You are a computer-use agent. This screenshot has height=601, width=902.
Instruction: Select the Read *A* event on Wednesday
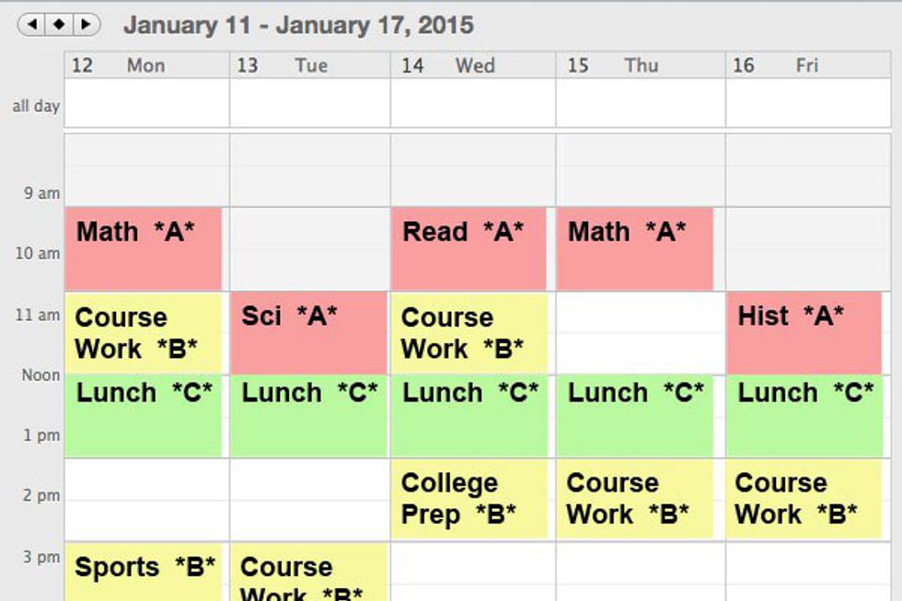(468, 248)
